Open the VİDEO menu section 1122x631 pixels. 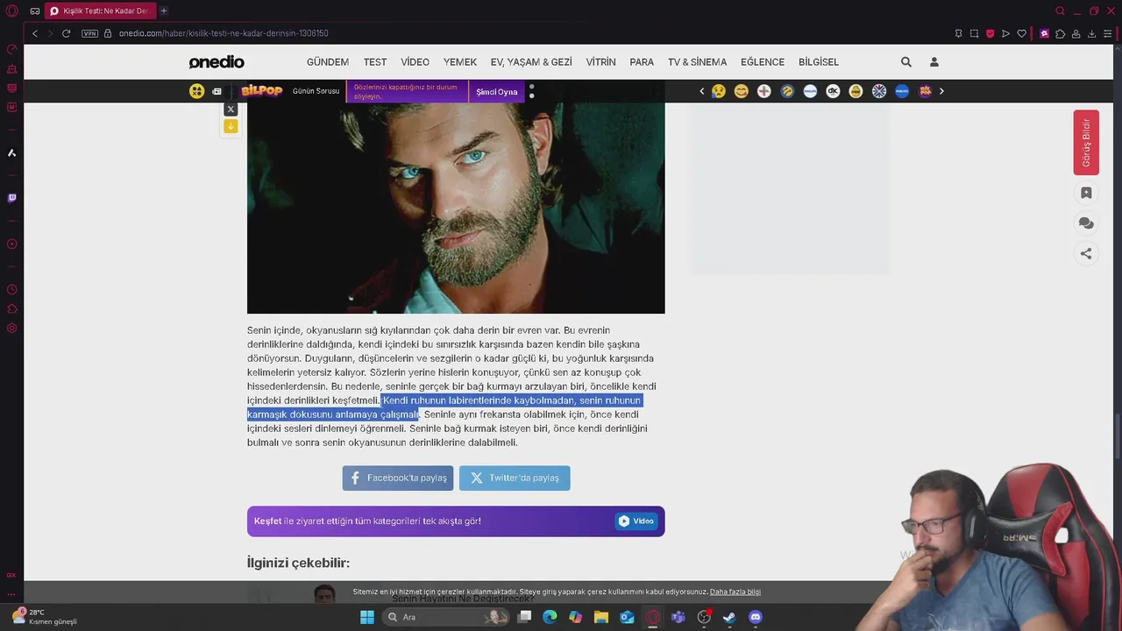click(415, 62)
